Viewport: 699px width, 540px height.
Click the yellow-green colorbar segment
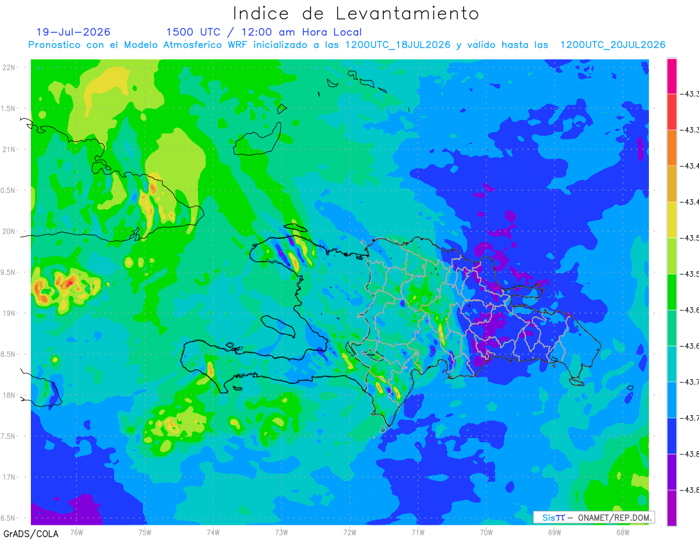(672, 256)
